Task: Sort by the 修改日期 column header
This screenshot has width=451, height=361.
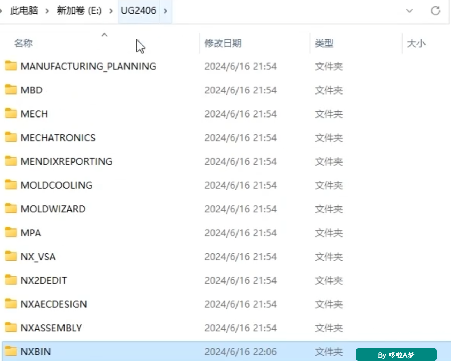Action: point(223,43)
